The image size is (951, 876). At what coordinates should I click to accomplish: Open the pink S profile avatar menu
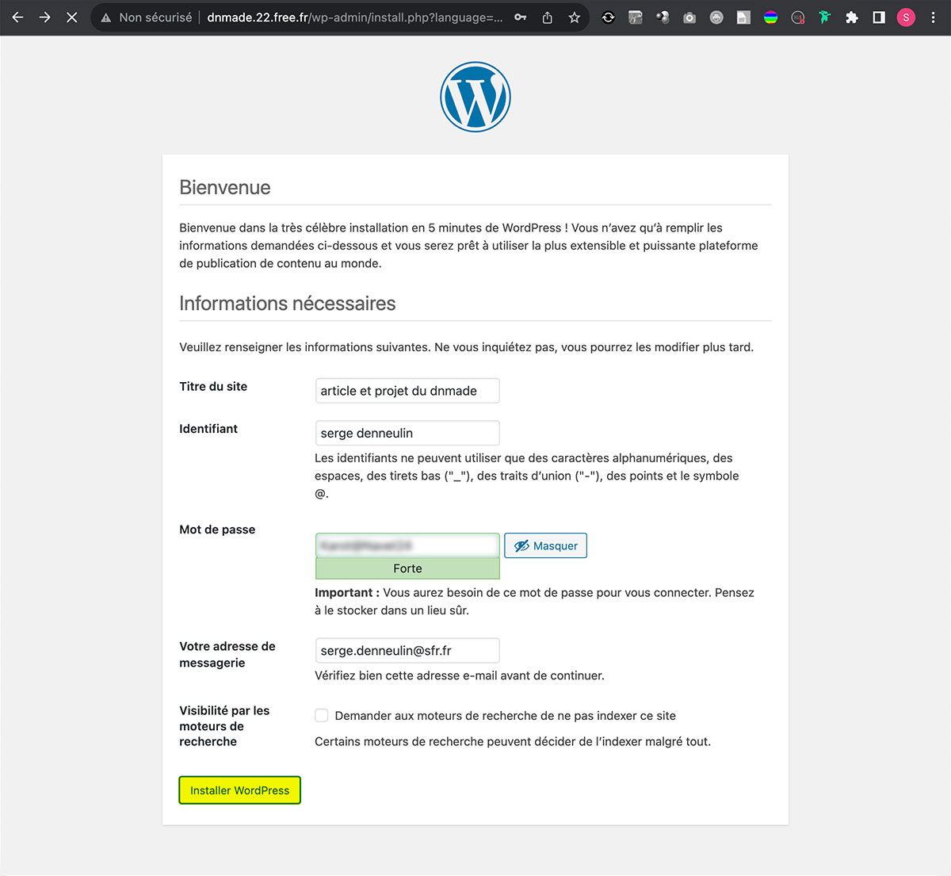click(906, 17)
